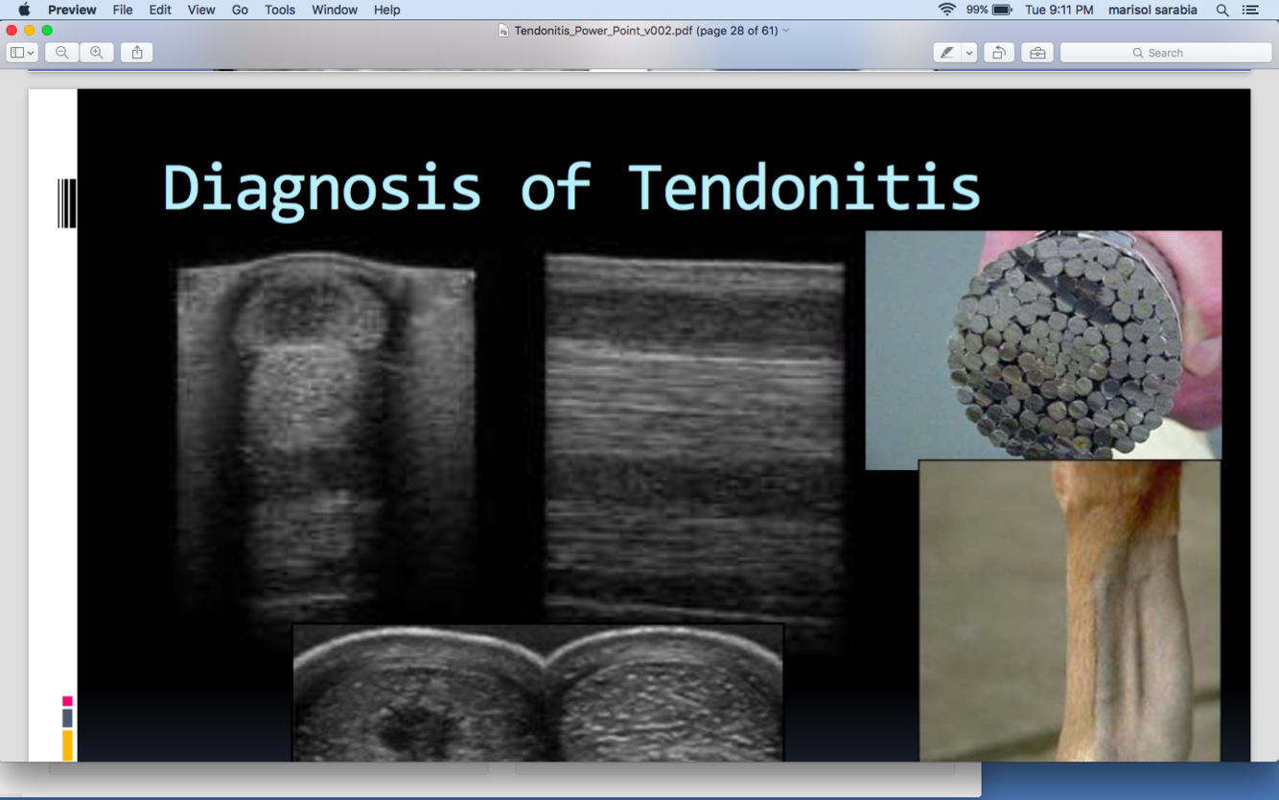Click the cable bundle photo
This screenshot has height=800, width=1279.
pos(1044,350)
